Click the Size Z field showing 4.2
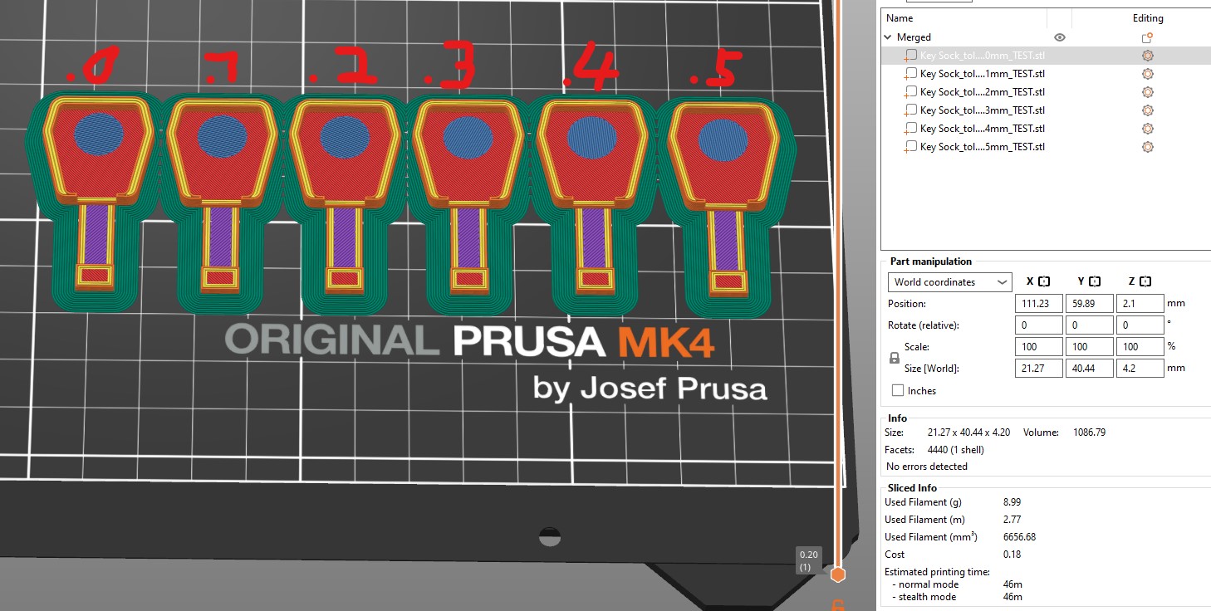 pos(1140,368)
